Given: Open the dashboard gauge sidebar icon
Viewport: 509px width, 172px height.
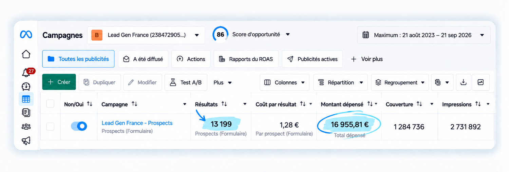Looking at the screenshot, I should (x=26, y=86).
